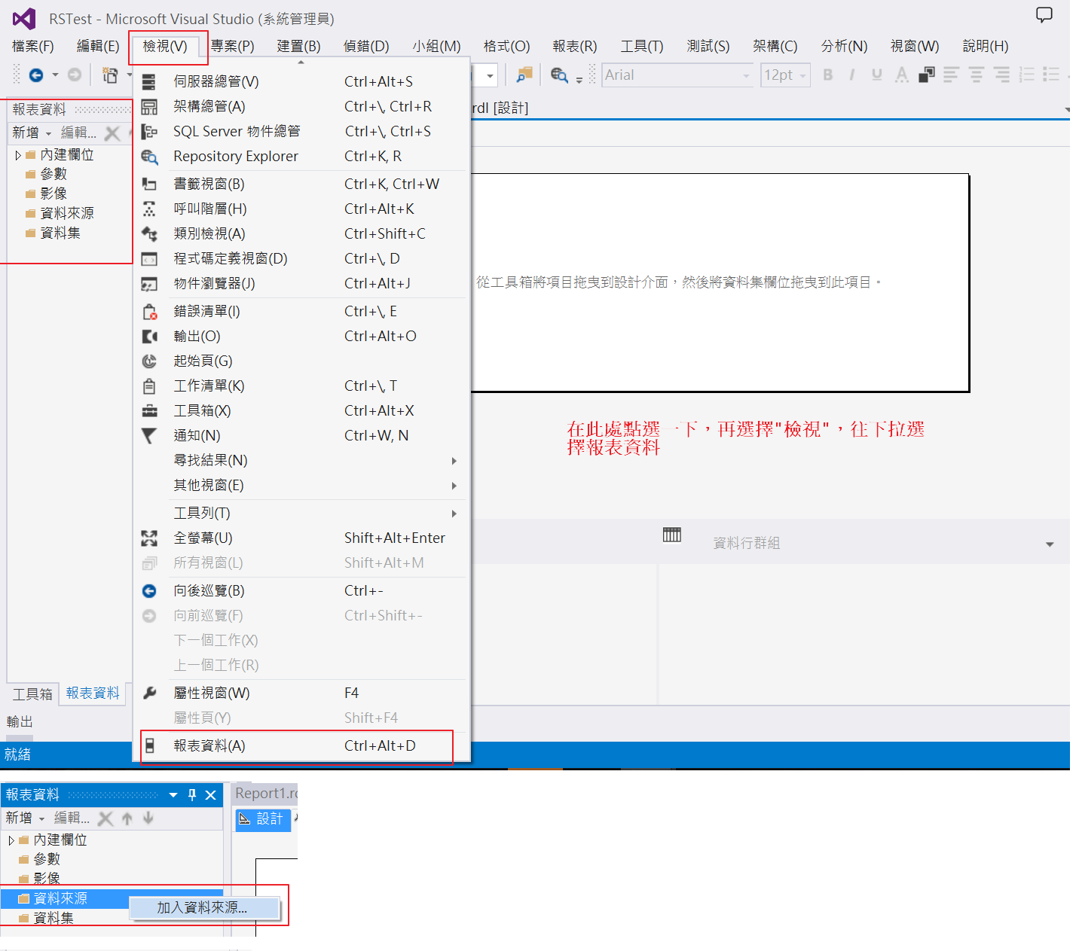Screen dimensions: 1076x951
Task: Click 加入資料來源... context item
Action: tap(205, 908)
